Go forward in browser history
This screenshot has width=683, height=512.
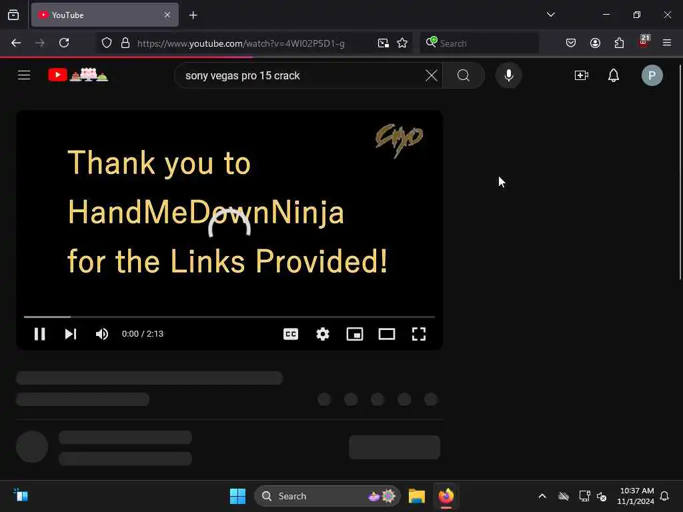tap(39, 43)
